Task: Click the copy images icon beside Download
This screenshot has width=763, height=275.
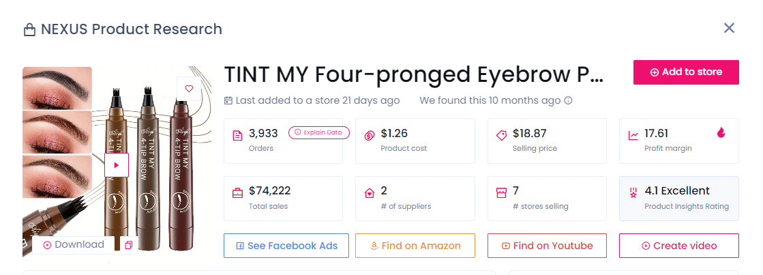Action: 129,245
